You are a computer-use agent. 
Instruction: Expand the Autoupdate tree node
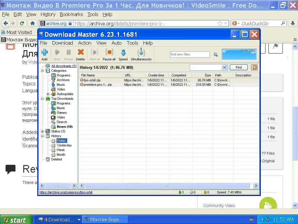[48, 94]
